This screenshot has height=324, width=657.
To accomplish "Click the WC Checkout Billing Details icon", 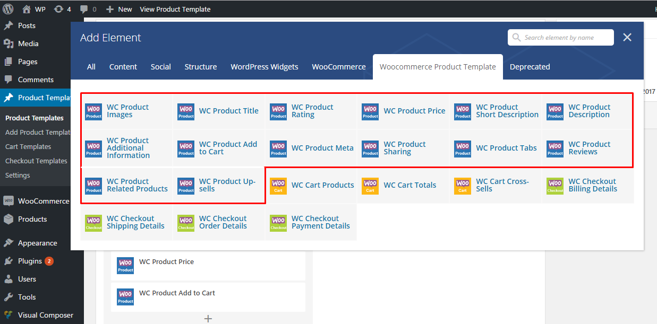I will (555, 186).
